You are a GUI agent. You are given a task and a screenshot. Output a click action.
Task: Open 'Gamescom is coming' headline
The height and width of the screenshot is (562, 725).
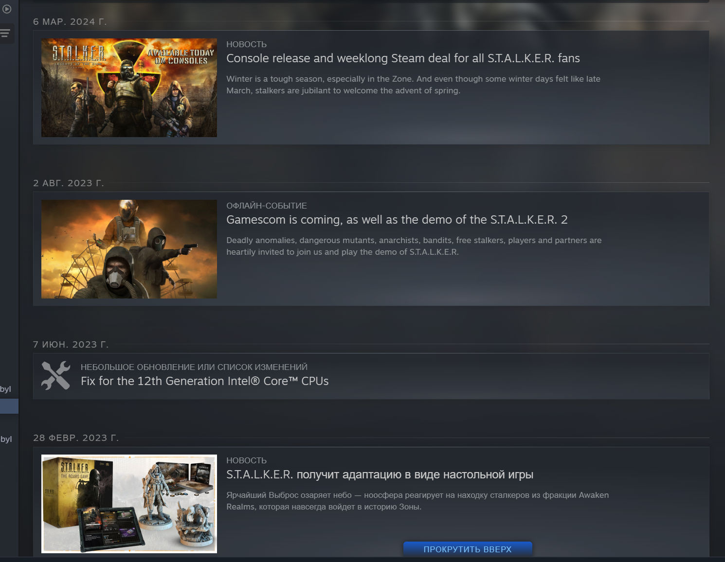(397, 220)
